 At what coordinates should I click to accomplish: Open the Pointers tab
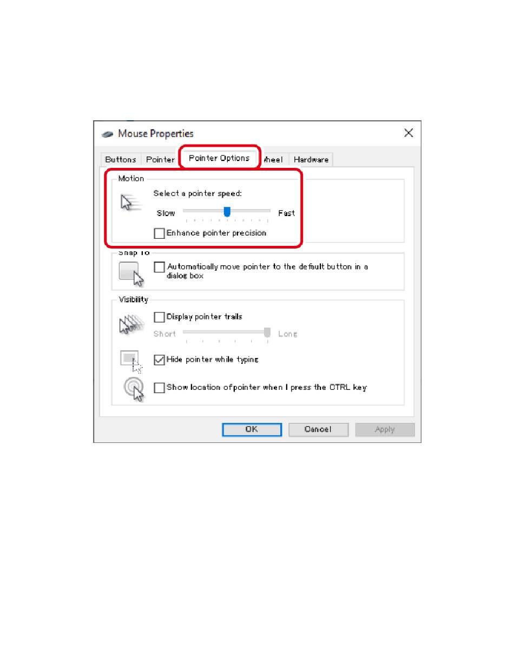pos(160,160)
